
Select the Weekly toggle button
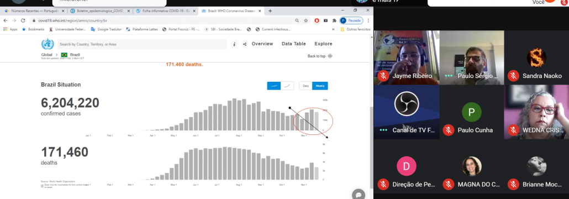pos(320,86)
